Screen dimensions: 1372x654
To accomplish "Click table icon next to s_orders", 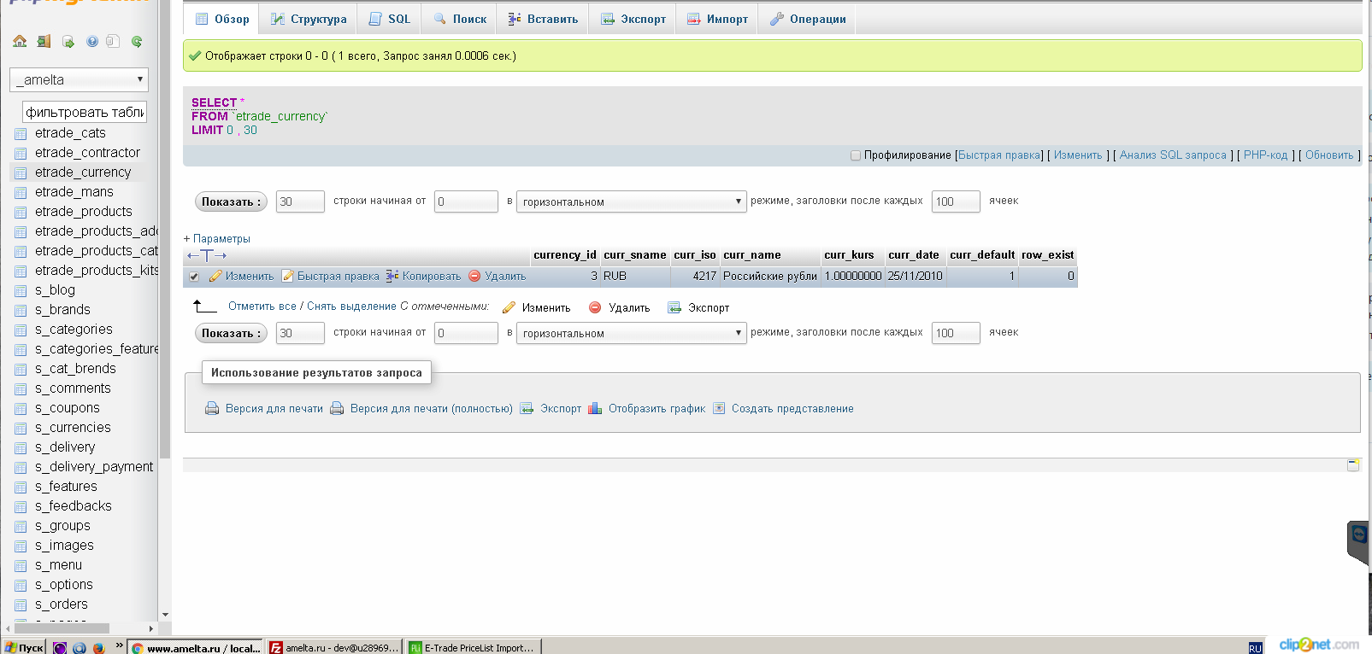I will (21, 604).
